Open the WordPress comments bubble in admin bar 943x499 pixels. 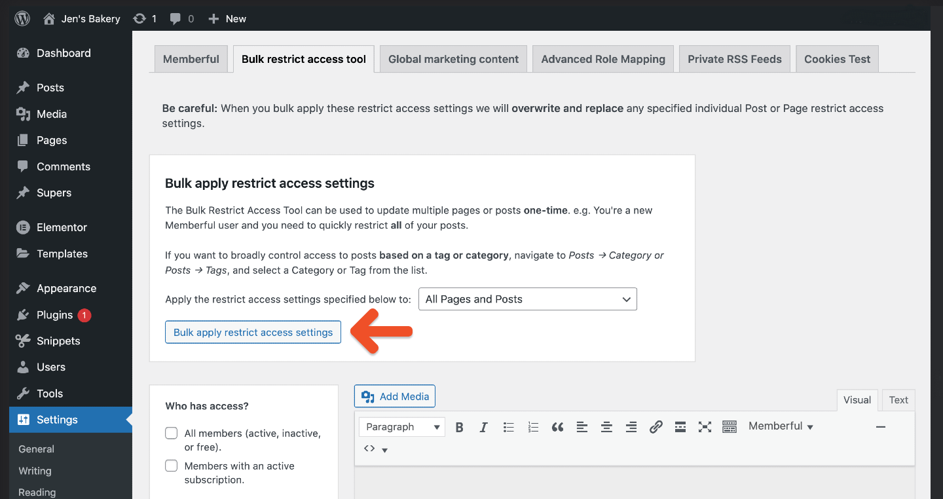tap(177, 18)
